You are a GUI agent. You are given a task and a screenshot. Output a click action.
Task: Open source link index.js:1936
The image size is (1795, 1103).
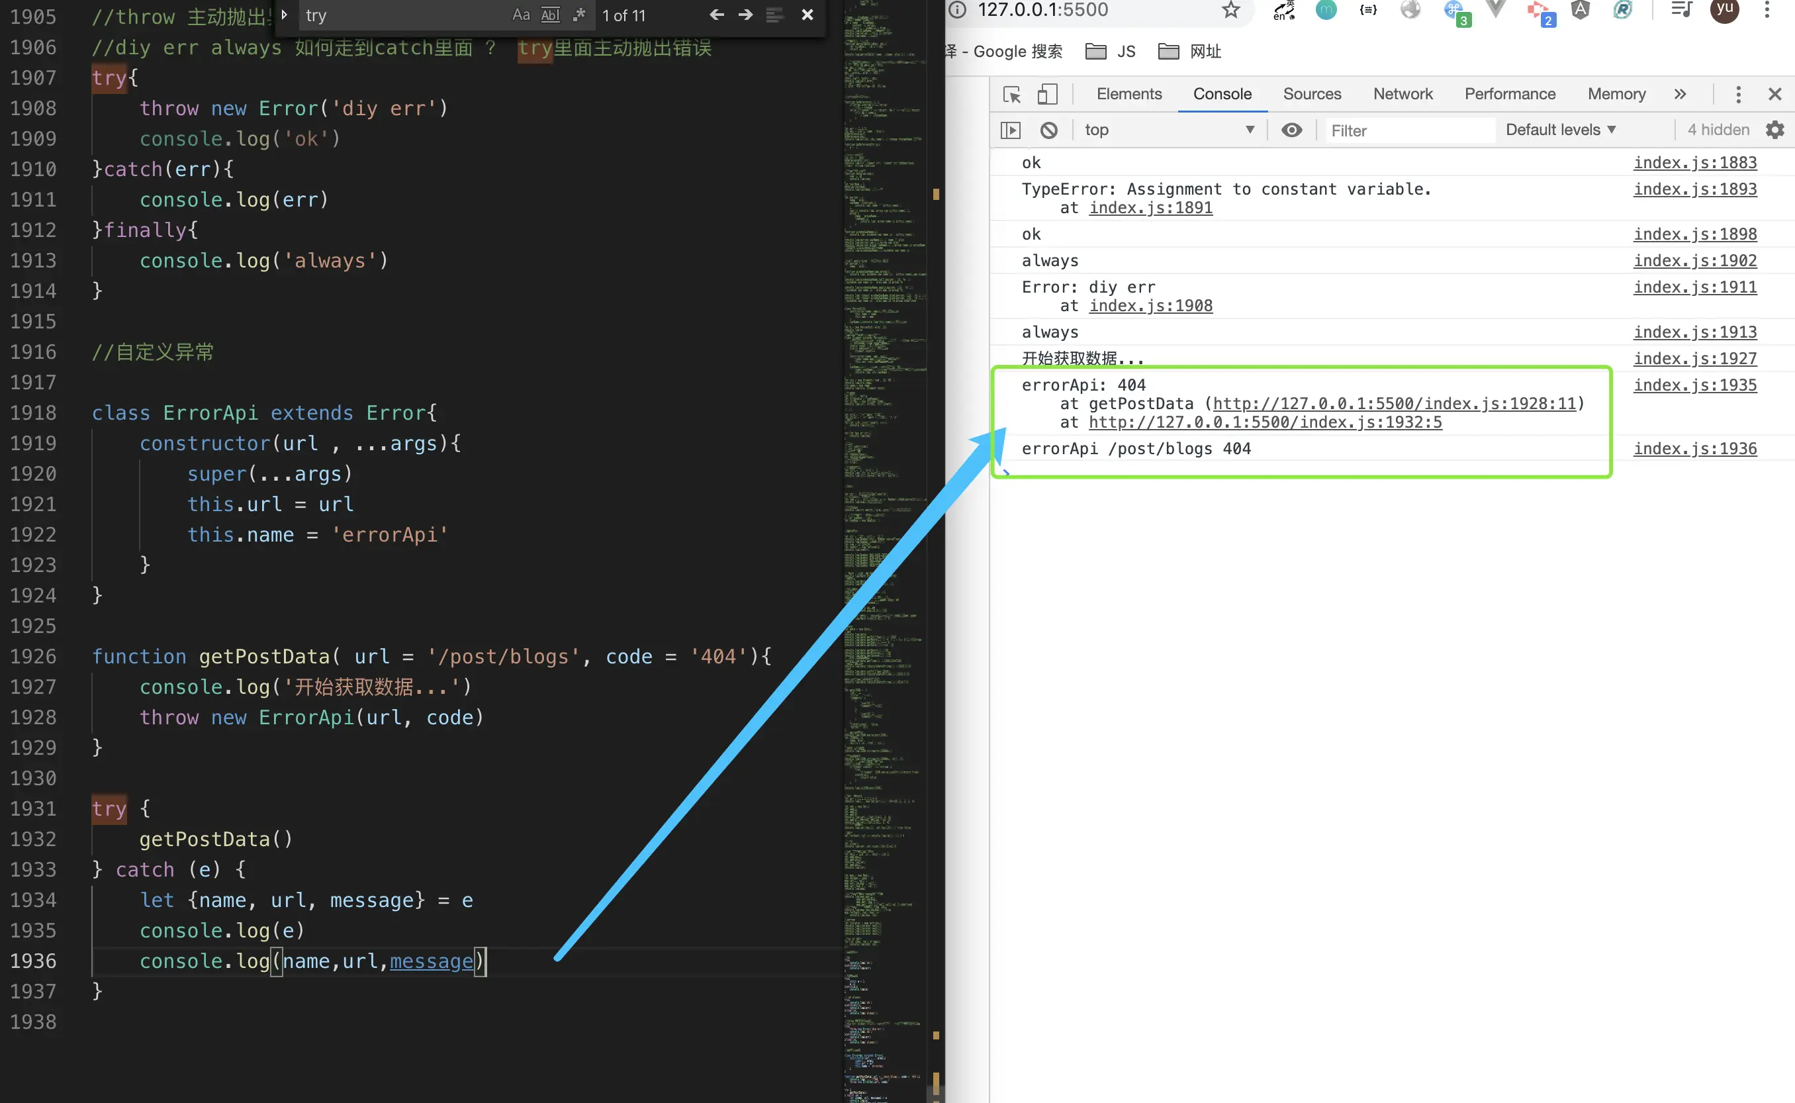point(1694,449)
